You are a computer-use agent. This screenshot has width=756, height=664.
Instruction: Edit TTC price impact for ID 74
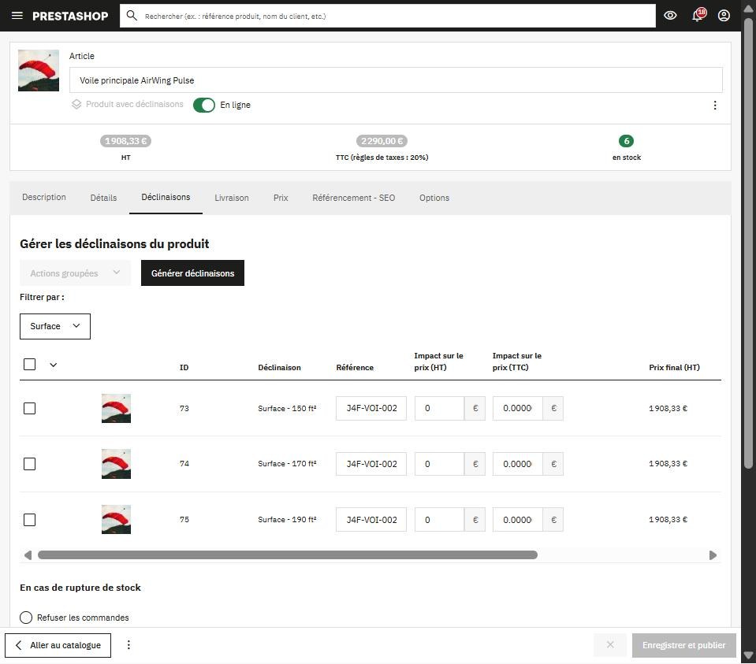point(517,464)
